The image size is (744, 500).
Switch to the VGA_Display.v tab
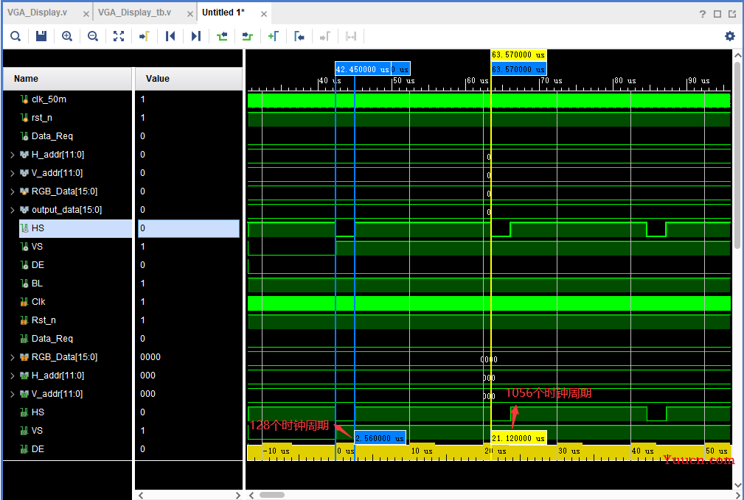37,13
